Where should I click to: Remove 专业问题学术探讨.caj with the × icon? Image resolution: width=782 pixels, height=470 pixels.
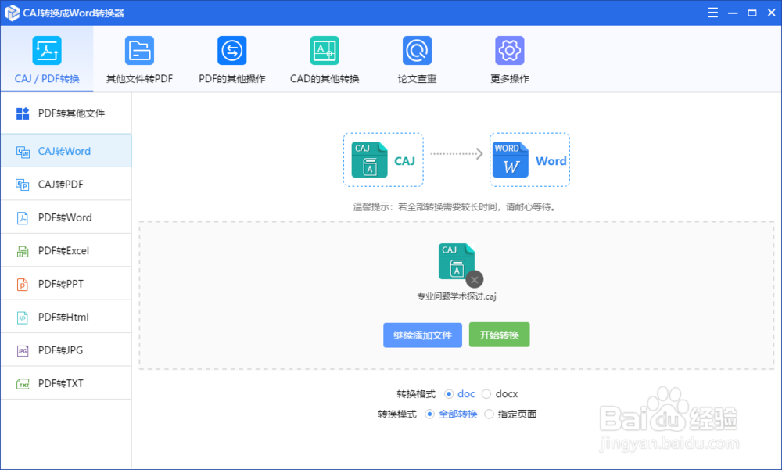(475, 279)
